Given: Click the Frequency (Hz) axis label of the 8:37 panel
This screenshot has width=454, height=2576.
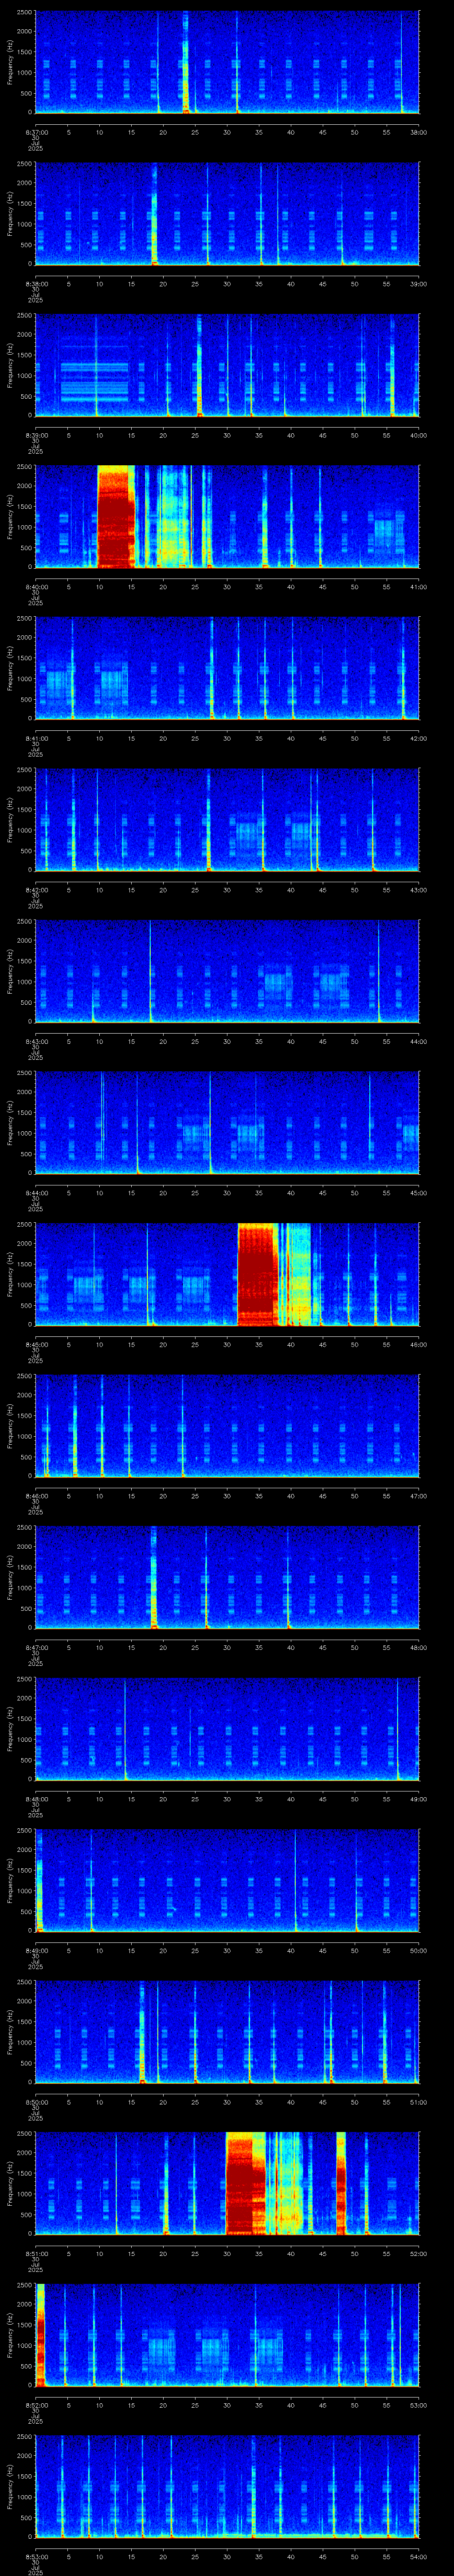Looking at the screenshot, I should pyautogui.click(x=10, y=62).
